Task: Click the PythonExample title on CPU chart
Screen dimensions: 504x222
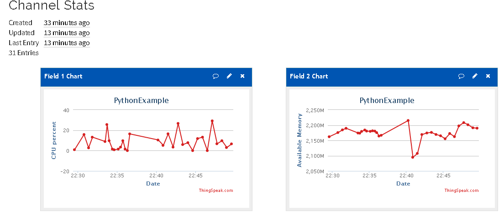Action: pyautogui.click(x=142, y=100)
